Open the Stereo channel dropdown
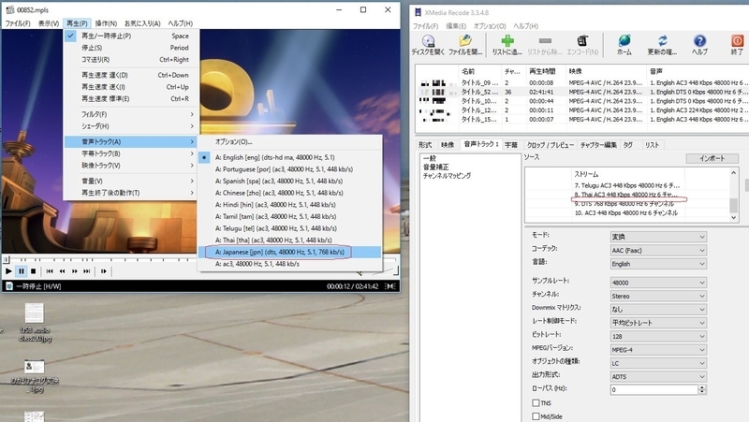Viewport: 749px width, 422px height. [658, 296]
